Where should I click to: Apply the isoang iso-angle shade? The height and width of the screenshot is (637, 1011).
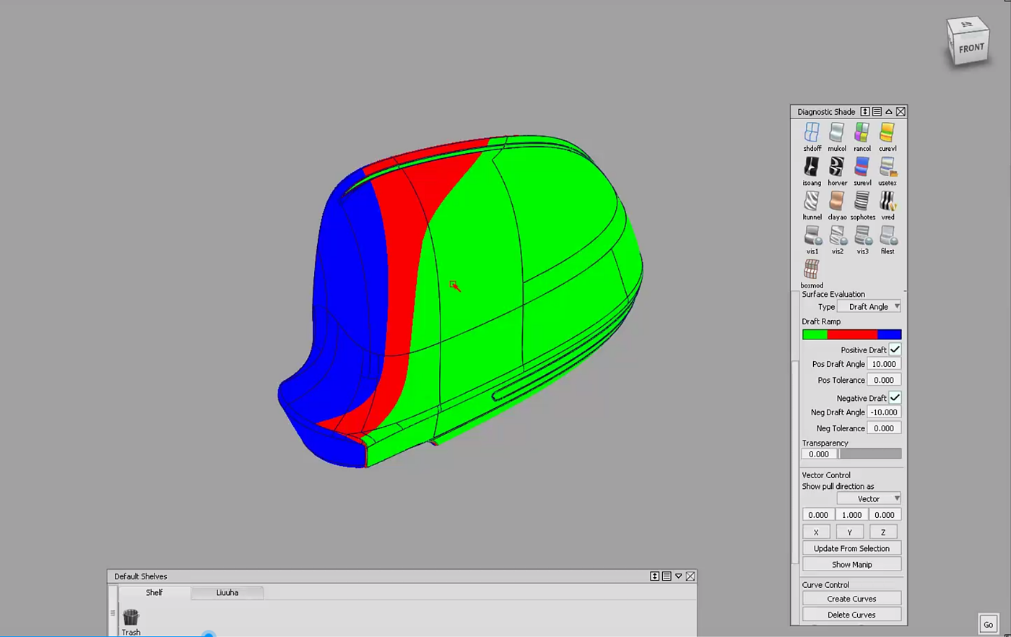[812, 168]
